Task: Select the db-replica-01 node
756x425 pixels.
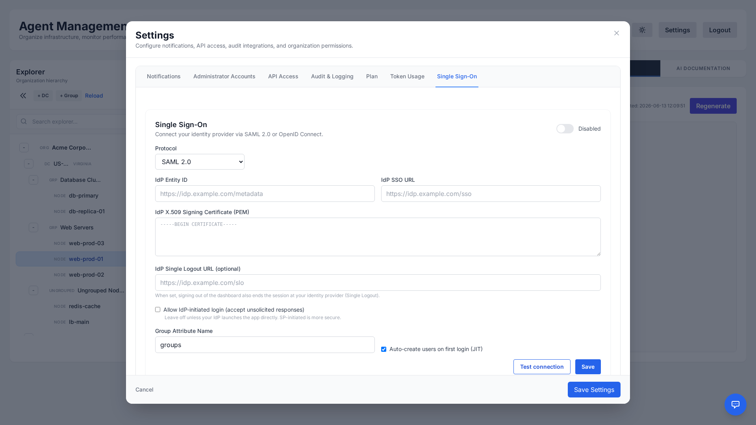Action: (x=71, y=211)
